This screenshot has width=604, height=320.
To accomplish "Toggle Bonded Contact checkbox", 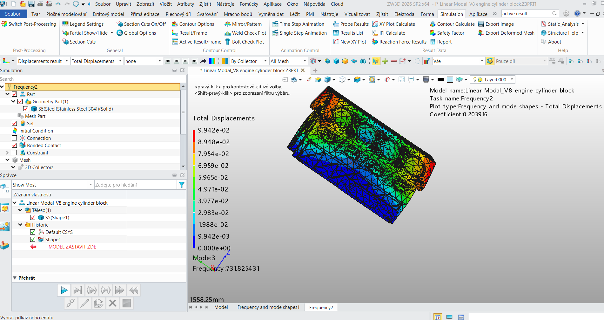I will tap(14, 145).
